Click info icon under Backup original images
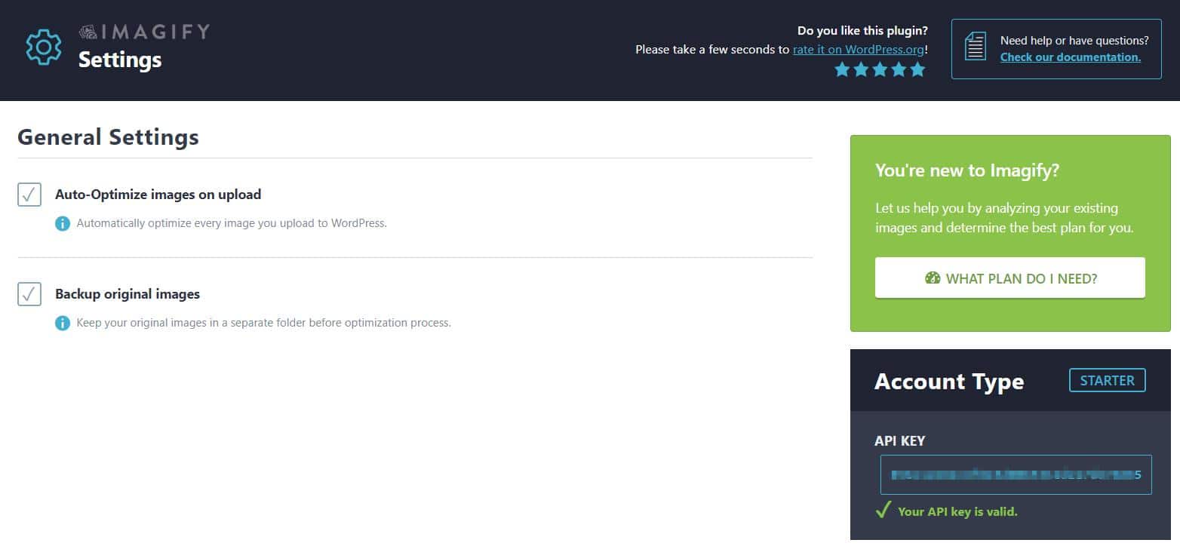The image size is (1180, 546). [63, 324]
